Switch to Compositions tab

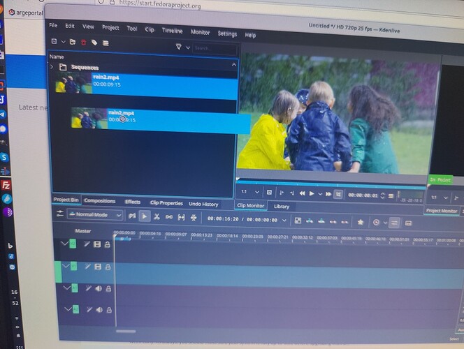click(x=100, y=200)
